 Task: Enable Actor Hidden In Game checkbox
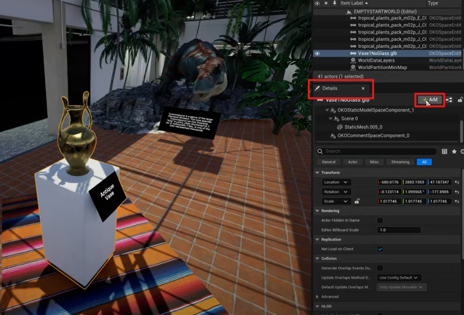point(380,220)
